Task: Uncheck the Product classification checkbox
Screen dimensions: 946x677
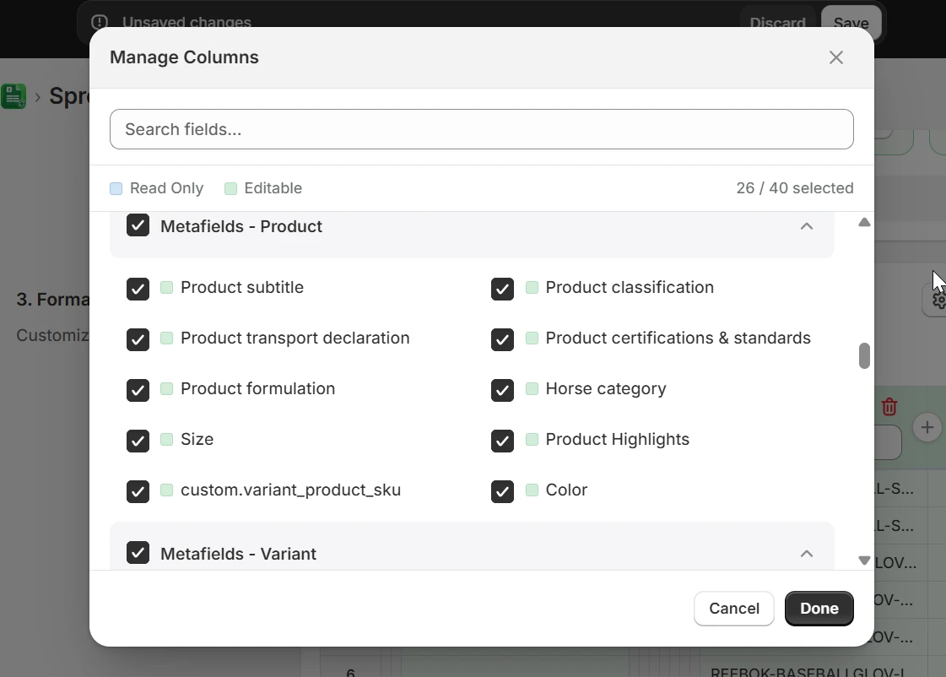Action: coord(502,289)
